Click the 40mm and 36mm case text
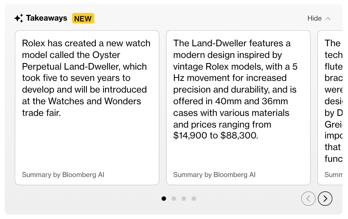Viewport: 348px width, 219px height. coord(251,101)
